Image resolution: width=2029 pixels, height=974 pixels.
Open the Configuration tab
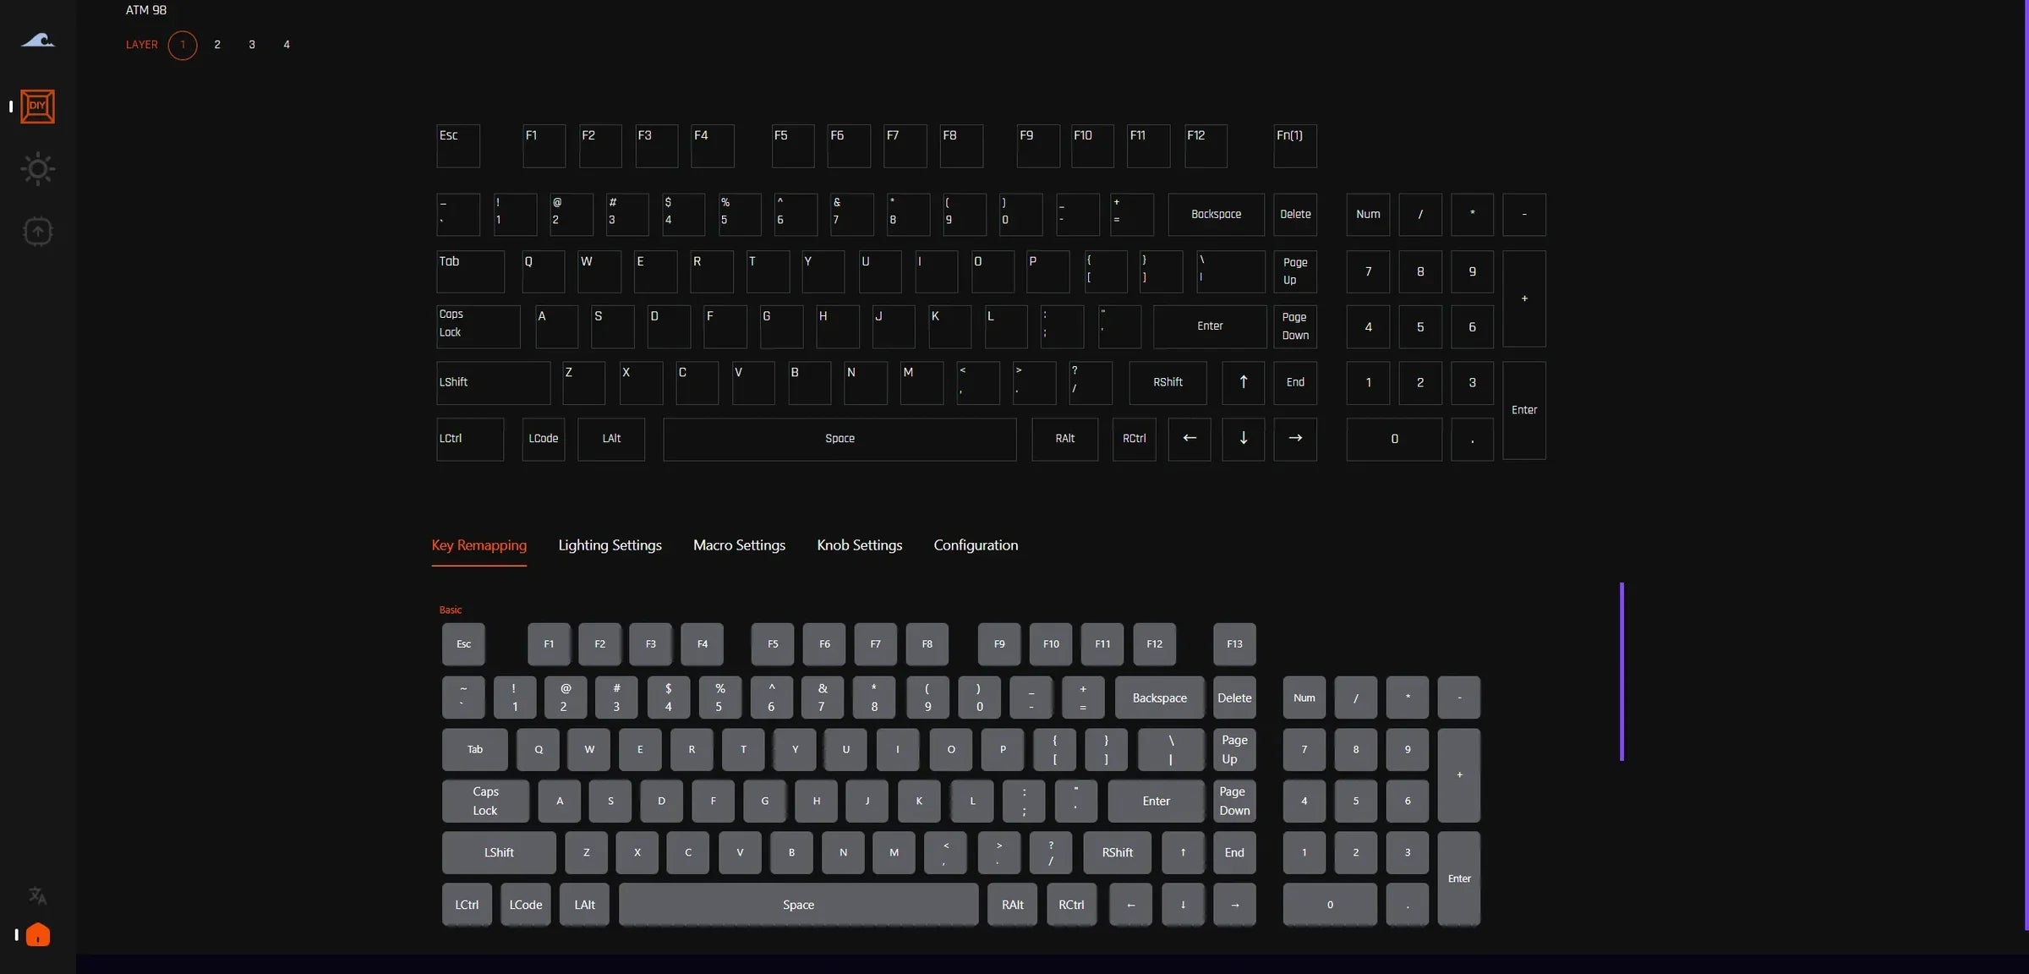pyautogui.click(x=976, y=545)
